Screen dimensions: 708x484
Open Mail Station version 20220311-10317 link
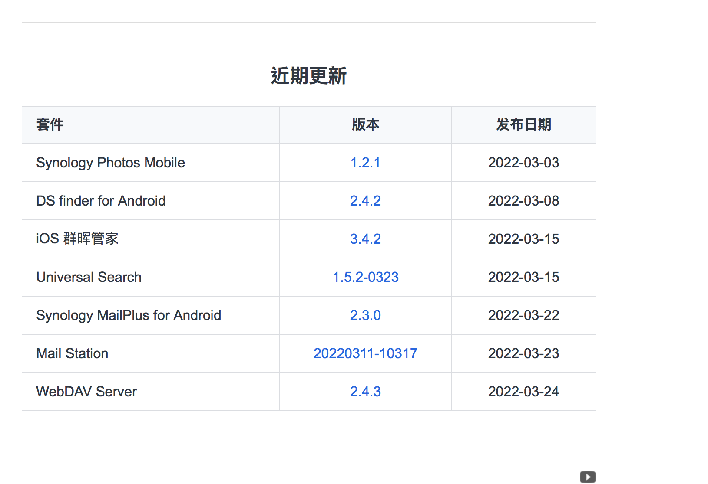tap(365, 353)
